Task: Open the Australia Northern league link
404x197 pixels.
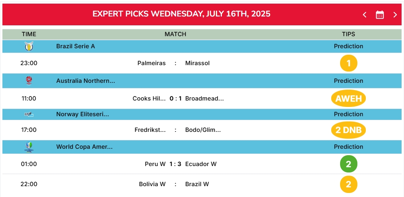Action: click(86, 81)
